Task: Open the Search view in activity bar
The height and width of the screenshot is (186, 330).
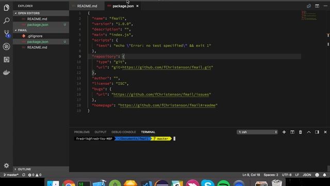Action: [6, 21]
